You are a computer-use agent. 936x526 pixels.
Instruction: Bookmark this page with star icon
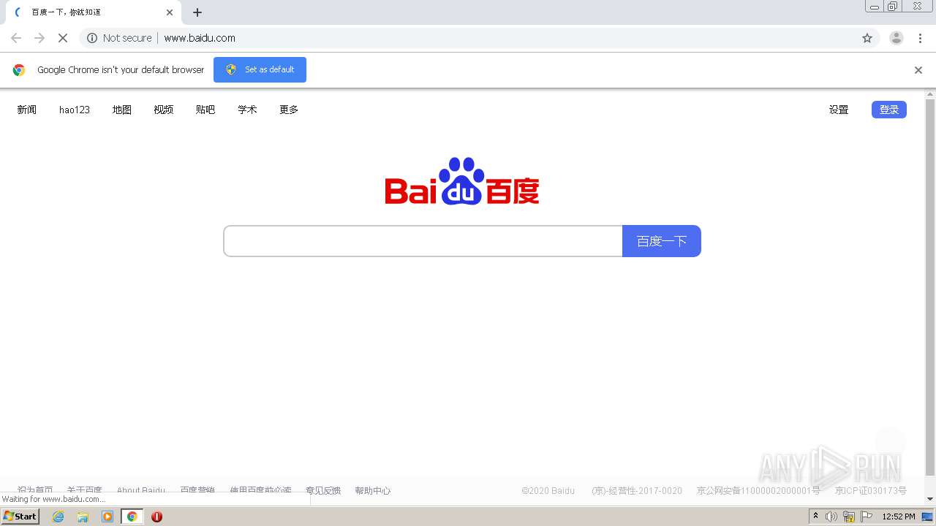click(x=867, y=38)
